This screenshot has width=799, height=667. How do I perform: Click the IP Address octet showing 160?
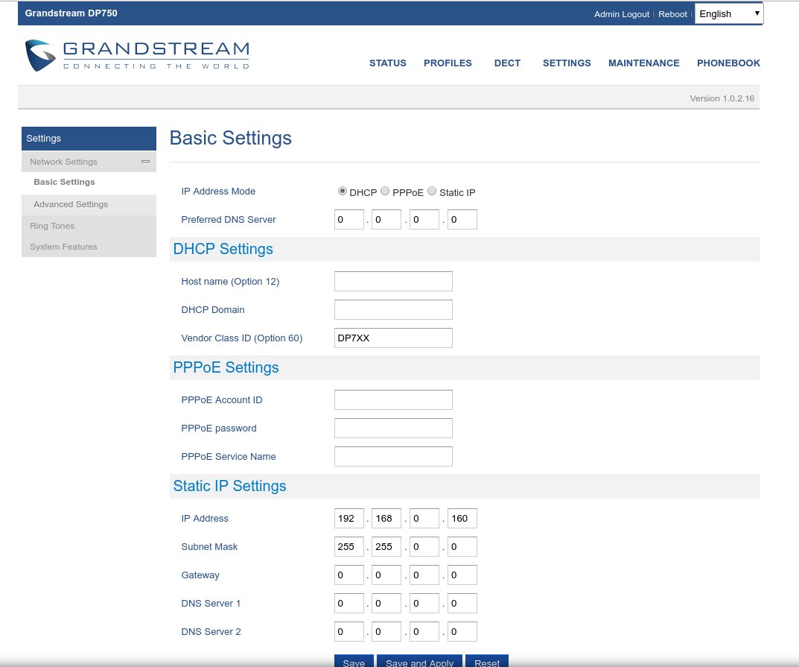pos(462,518)
